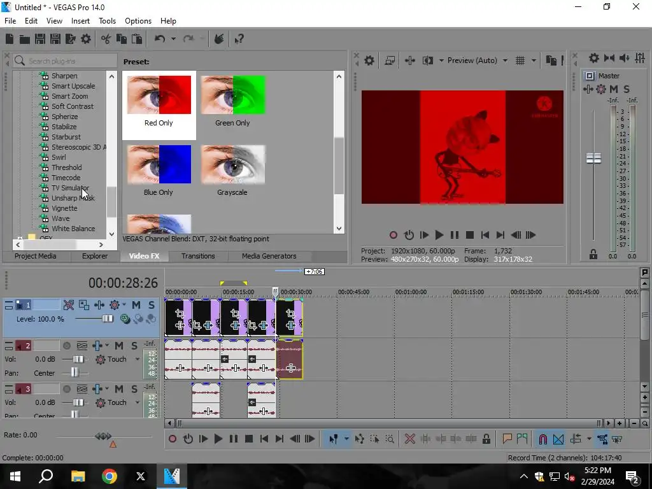Open track 1 Track FX dropdown arrow
Viewport: 652px width, 489px height.
click(x=124, y=305)
